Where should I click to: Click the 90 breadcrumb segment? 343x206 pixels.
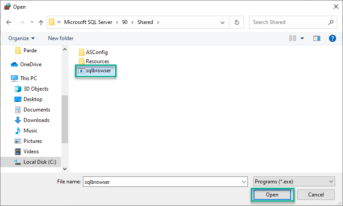125,22
